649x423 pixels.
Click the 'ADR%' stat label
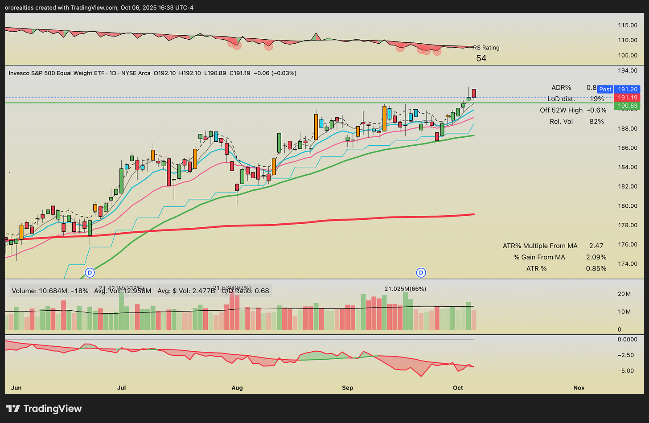point(560,88)
